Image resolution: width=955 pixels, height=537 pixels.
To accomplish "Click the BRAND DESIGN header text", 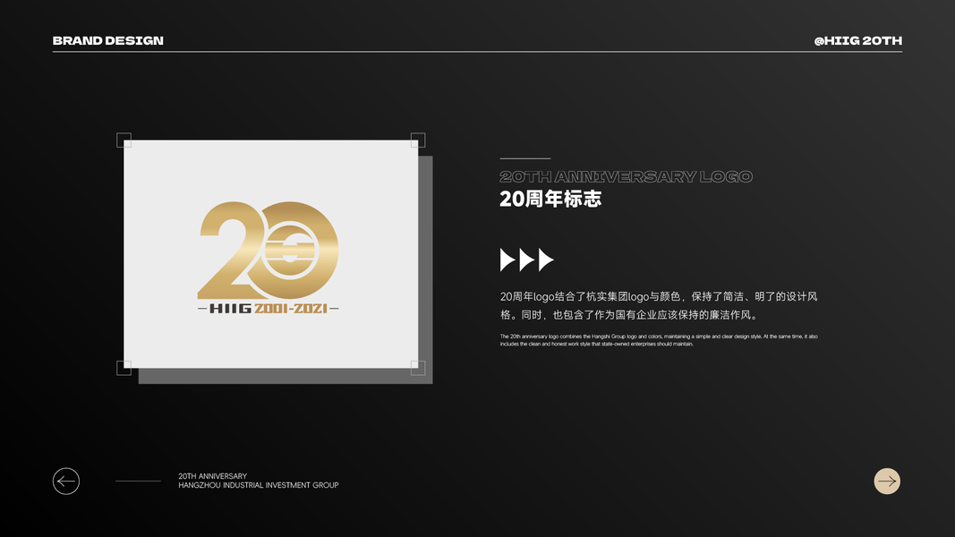I will [107, 41].
